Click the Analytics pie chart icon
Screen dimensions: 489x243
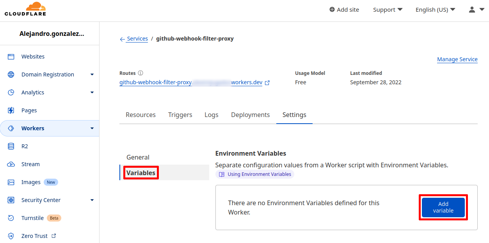pyautogui.click(x=11, y=92)
